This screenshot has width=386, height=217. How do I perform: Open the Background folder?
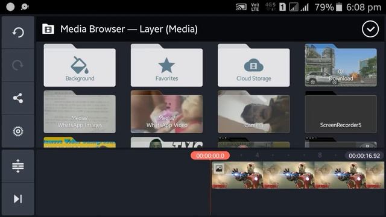tap(80, 65)
